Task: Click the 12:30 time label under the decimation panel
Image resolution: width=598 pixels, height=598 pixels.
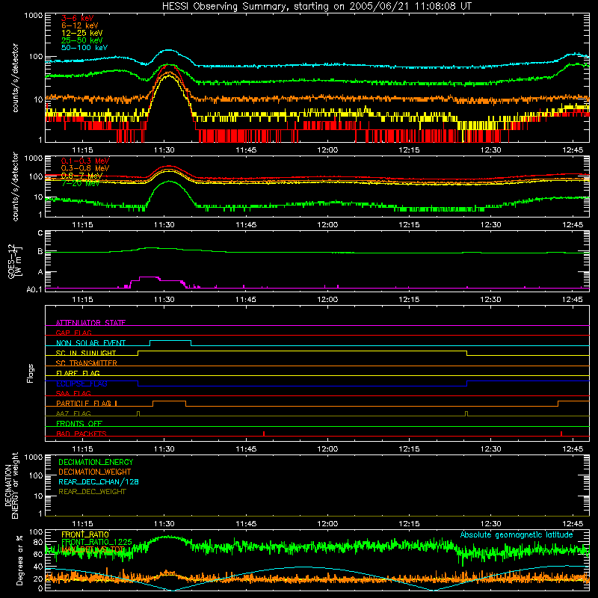Action: [x=491, y=524]
